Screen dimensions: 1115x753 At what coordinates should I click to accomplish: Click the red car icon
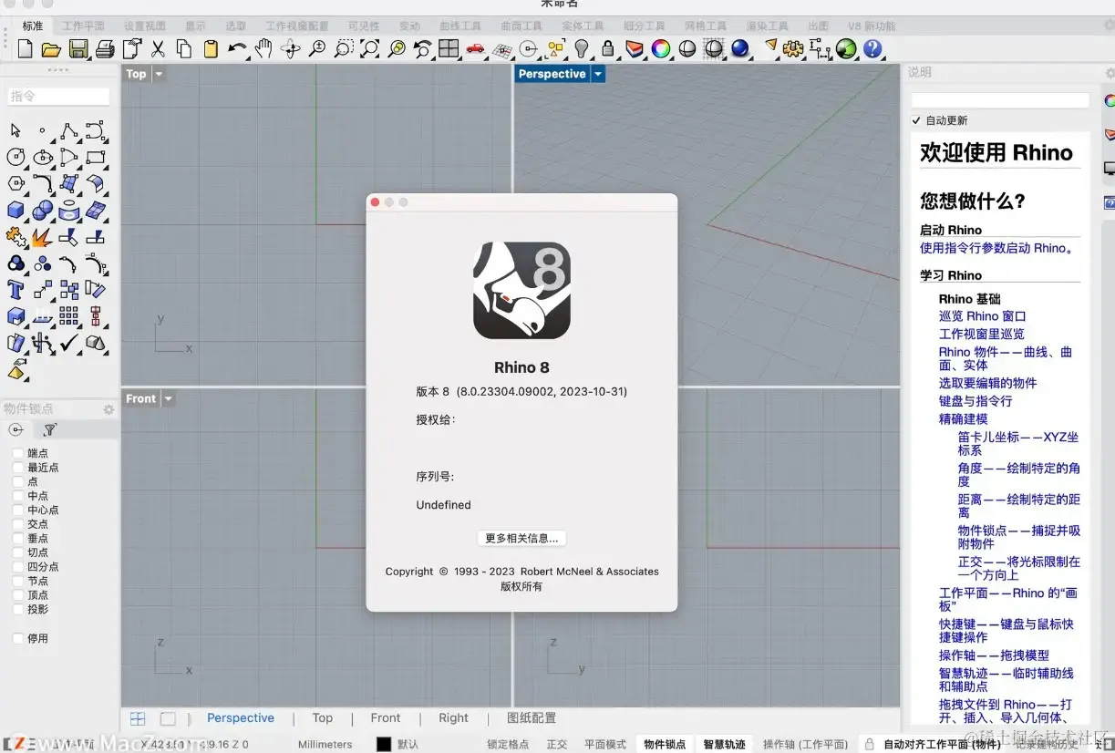point(475,48)
